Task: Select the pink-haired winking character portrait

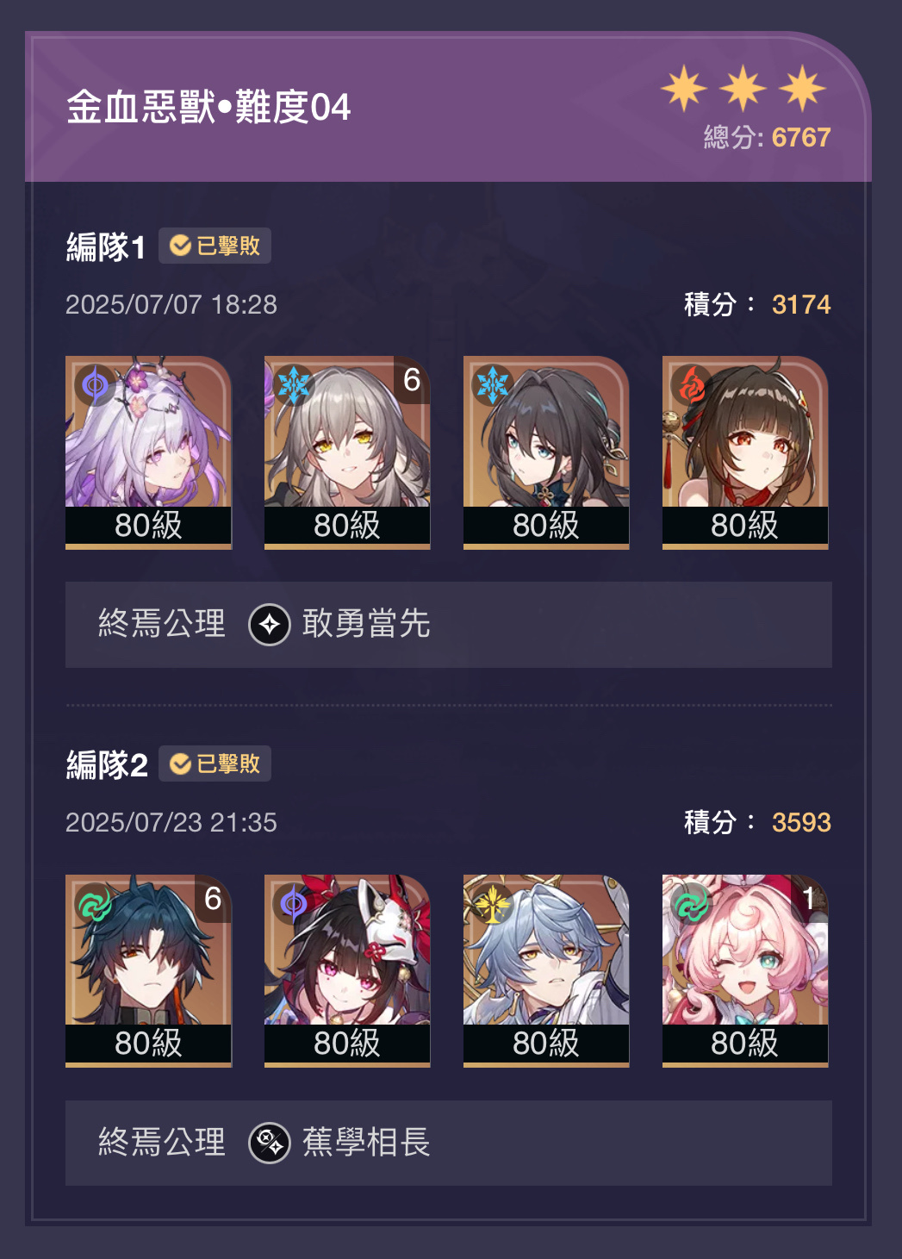Action: click(x=745, y=971)
